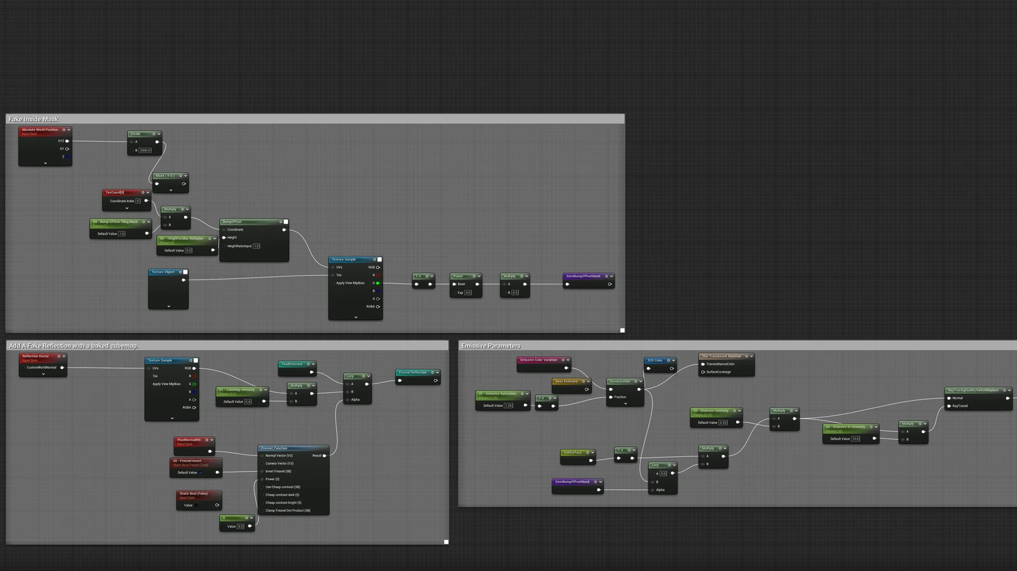Click RGBA output pin of Fake Inside Mask Texture Sample
This screenshot has height=571, width=1017.
pos(378,307)
